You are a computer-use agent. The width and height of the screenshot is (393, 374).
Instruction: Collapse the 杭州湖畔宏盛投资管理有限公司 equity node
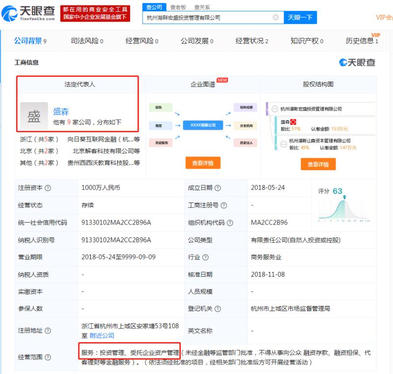275,109
